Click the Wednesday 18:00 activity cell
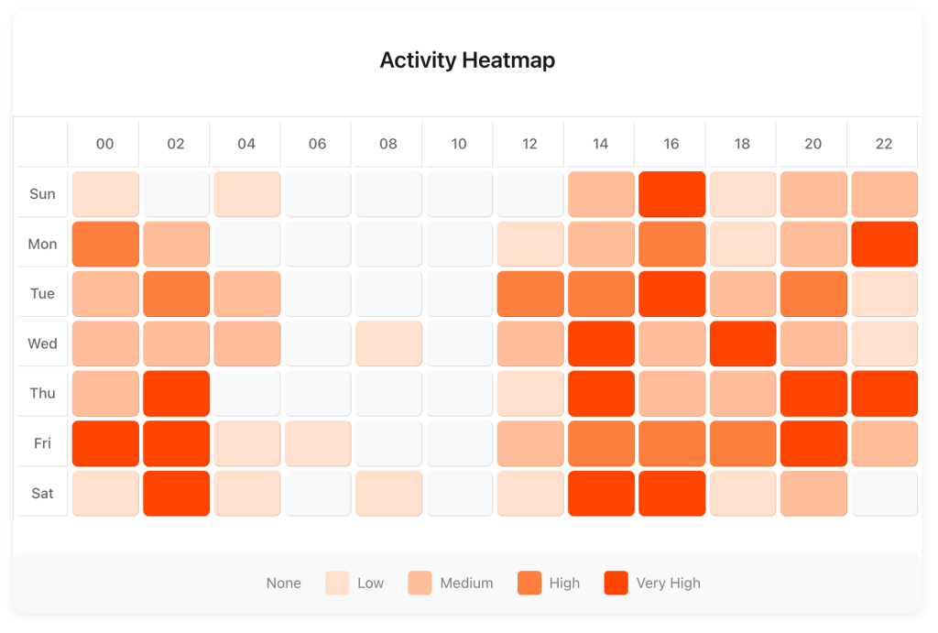938x633 pixels. [742, 344]
